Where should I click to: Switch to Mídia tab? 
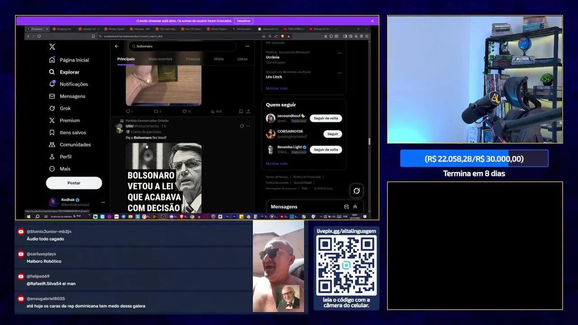coord(219,59)
